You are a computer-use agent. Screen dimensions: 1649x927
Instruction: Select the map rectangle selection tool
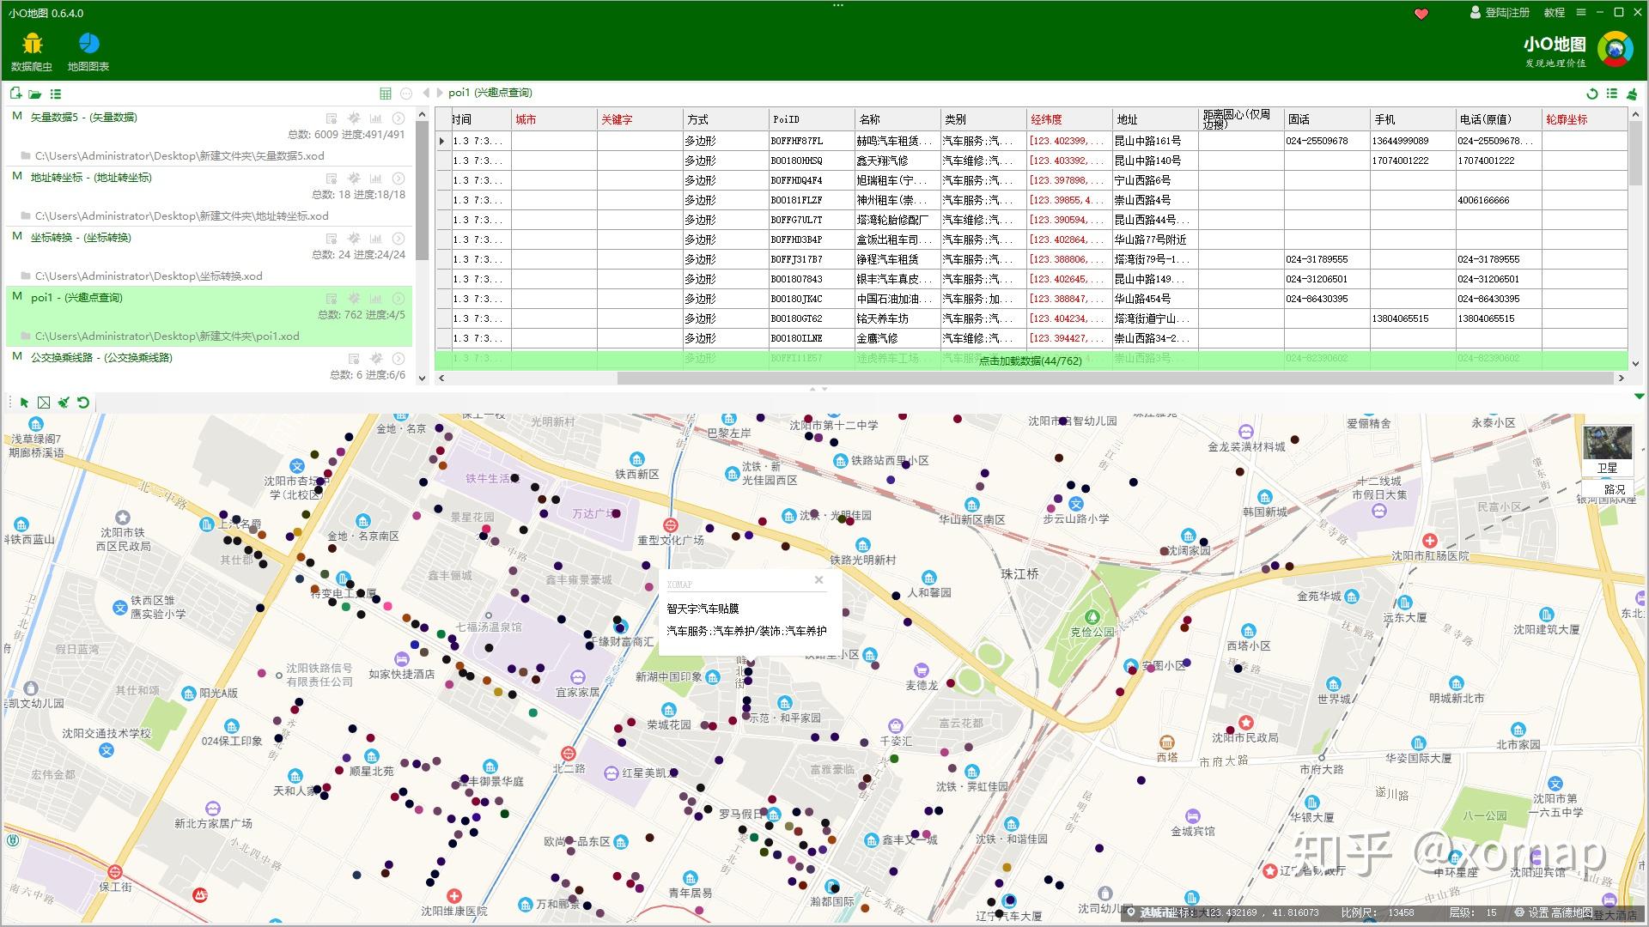(44, 403)
